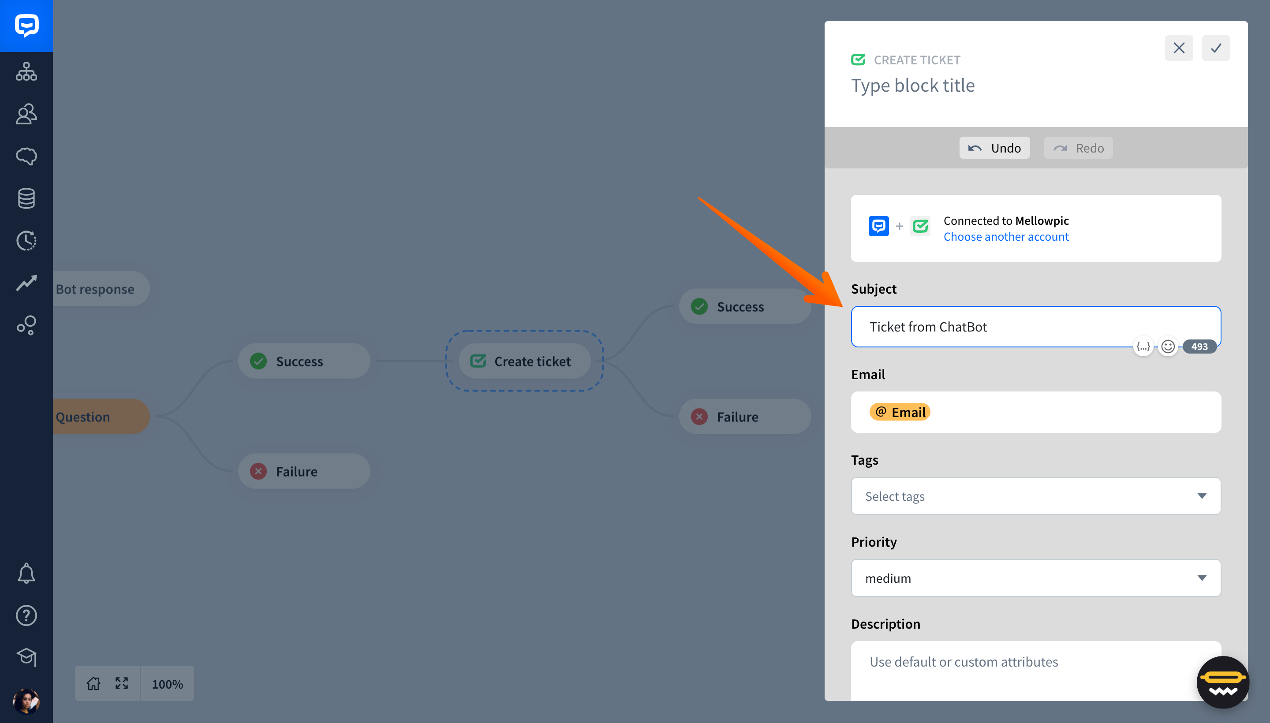
Task: Follow the Choose another account link
Action: pos(1006,237)
